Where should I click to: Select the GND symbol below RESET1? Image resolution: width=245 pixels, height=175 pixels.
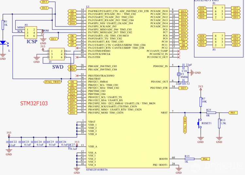[x=201, y=140]
